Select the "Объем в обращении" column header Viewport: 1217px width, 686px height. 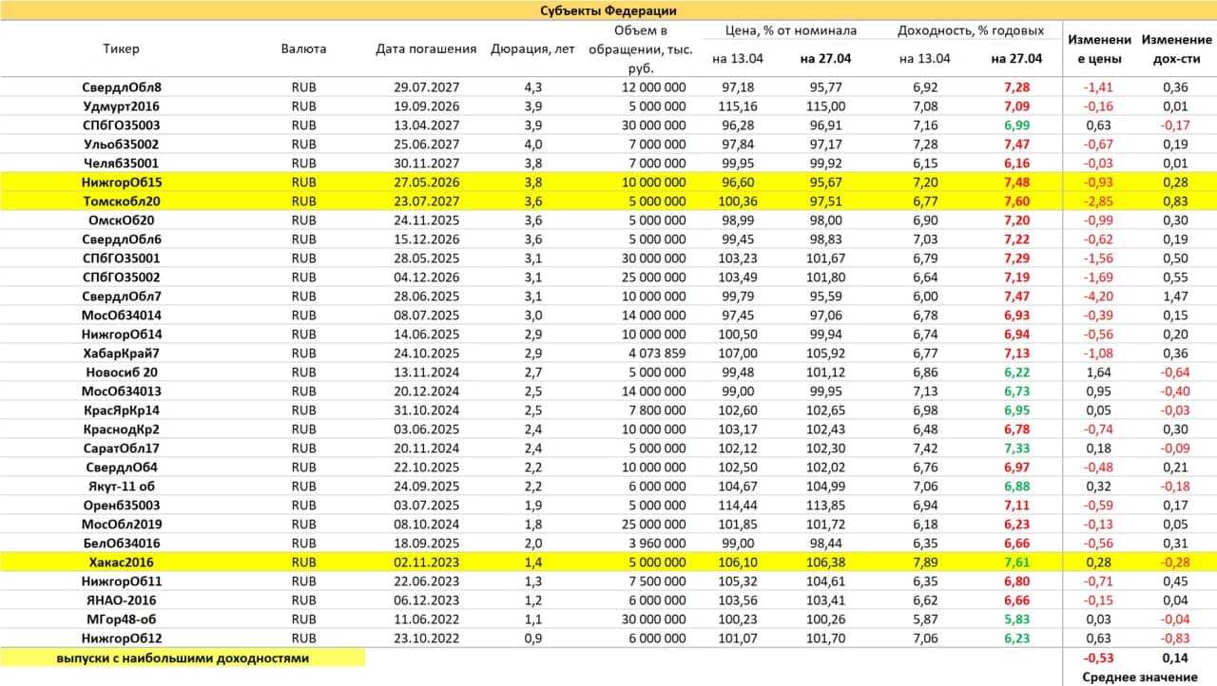[639, 48]
